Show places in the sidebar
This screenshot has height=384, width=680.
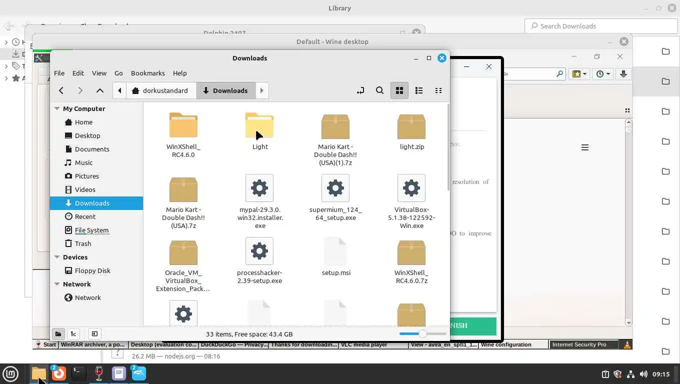click(58, 334)
